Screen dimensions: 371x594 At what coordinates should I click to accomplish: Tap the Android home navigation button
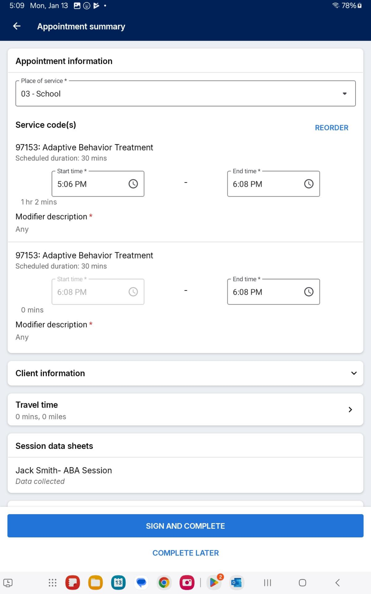click(x=302, y=583)
